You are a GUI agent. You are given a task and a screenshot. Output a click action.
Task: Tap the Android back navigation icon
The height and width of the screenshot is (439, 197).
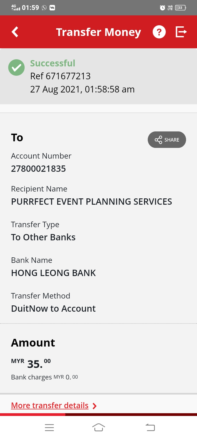[150, 427]
